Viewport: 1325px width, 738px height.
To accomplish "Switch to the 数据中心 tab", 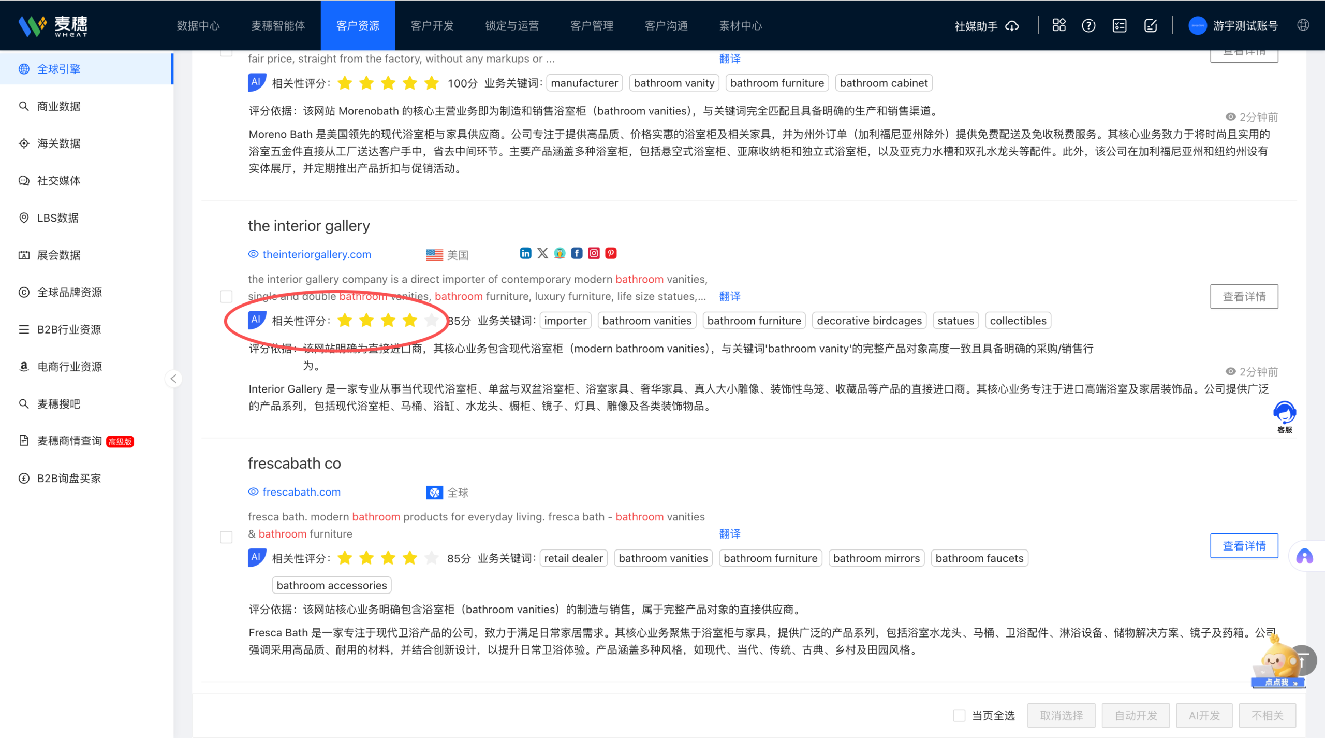I will pos(198,25).
